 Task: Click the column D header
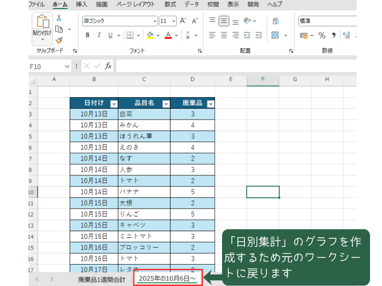(x=192, y=80)
